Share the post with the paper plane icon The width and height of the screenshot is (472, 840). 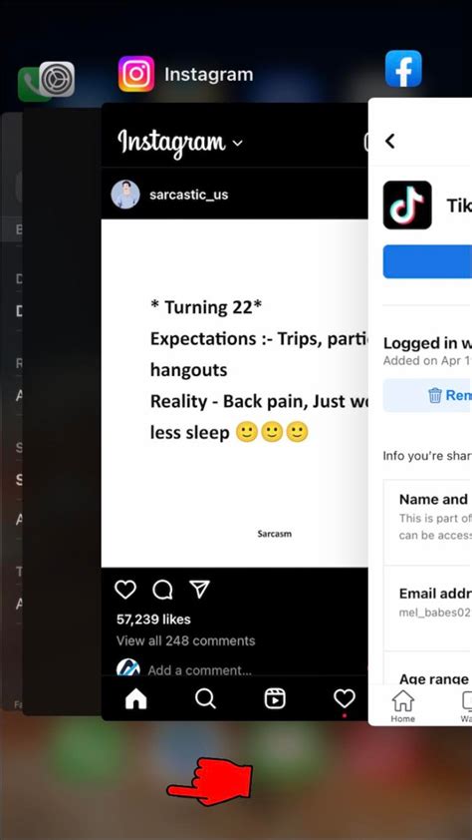click(x=200, y=590)
